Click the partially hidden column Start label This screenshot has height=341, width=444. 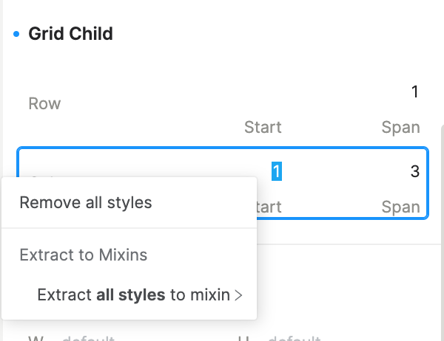(x=269, y=207)
